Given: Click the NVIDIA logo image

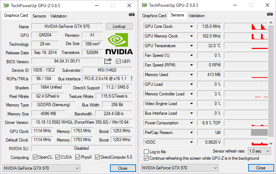Looking at the screenshot, I should [119, 44].
